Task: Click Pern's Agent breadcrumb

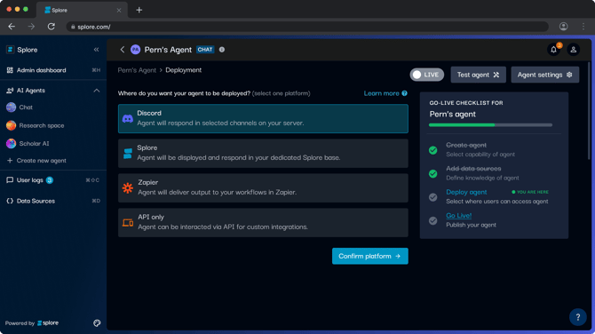Action: pyautogui.click(x=137, y=70)
